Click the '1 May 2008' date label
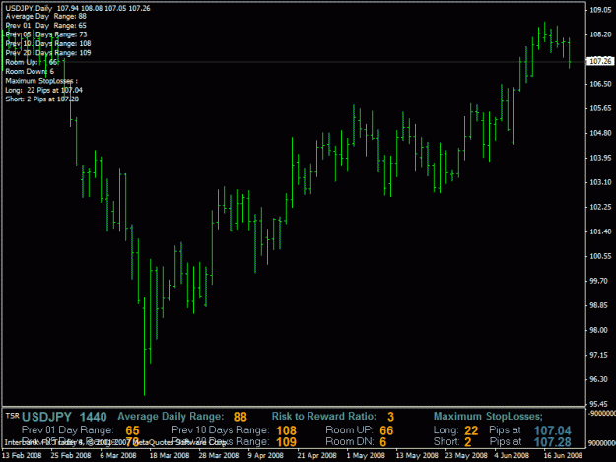The image size is (616, 462). (x=366, y=455)
